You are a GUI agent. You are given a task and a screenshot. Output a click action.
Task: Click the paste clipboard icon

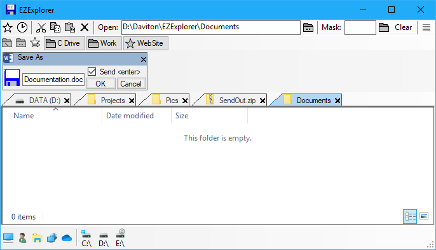click(70, 27)
